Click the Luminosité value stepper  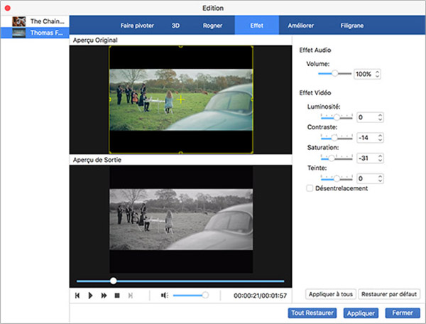point(381,117)
